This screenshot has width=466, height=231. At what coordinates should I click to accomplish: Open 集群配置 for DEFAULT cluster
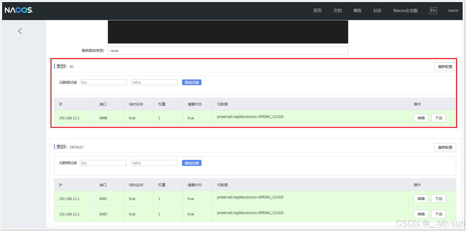[445, 147]
